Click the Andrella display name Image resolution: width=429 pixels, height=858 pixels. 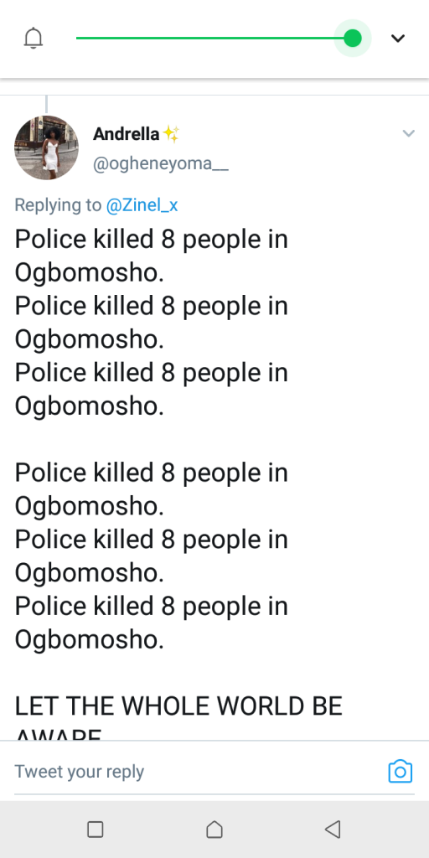[x=126, y=133]
